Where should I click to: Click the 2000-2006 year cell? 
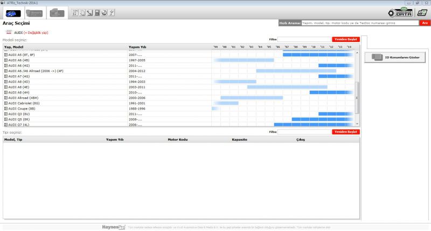click(x=137, y=98)
